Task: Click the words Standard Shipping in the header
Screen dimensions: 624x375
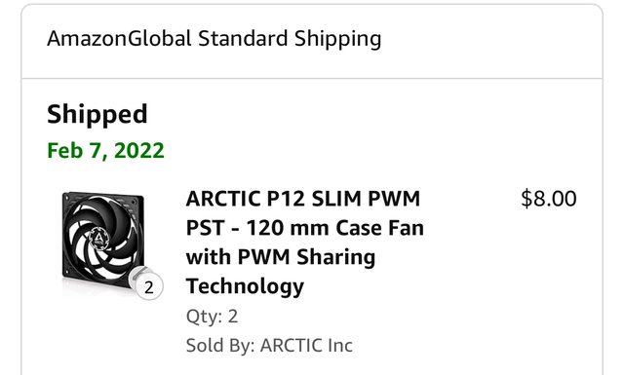Action: click(x=290, y=39)
